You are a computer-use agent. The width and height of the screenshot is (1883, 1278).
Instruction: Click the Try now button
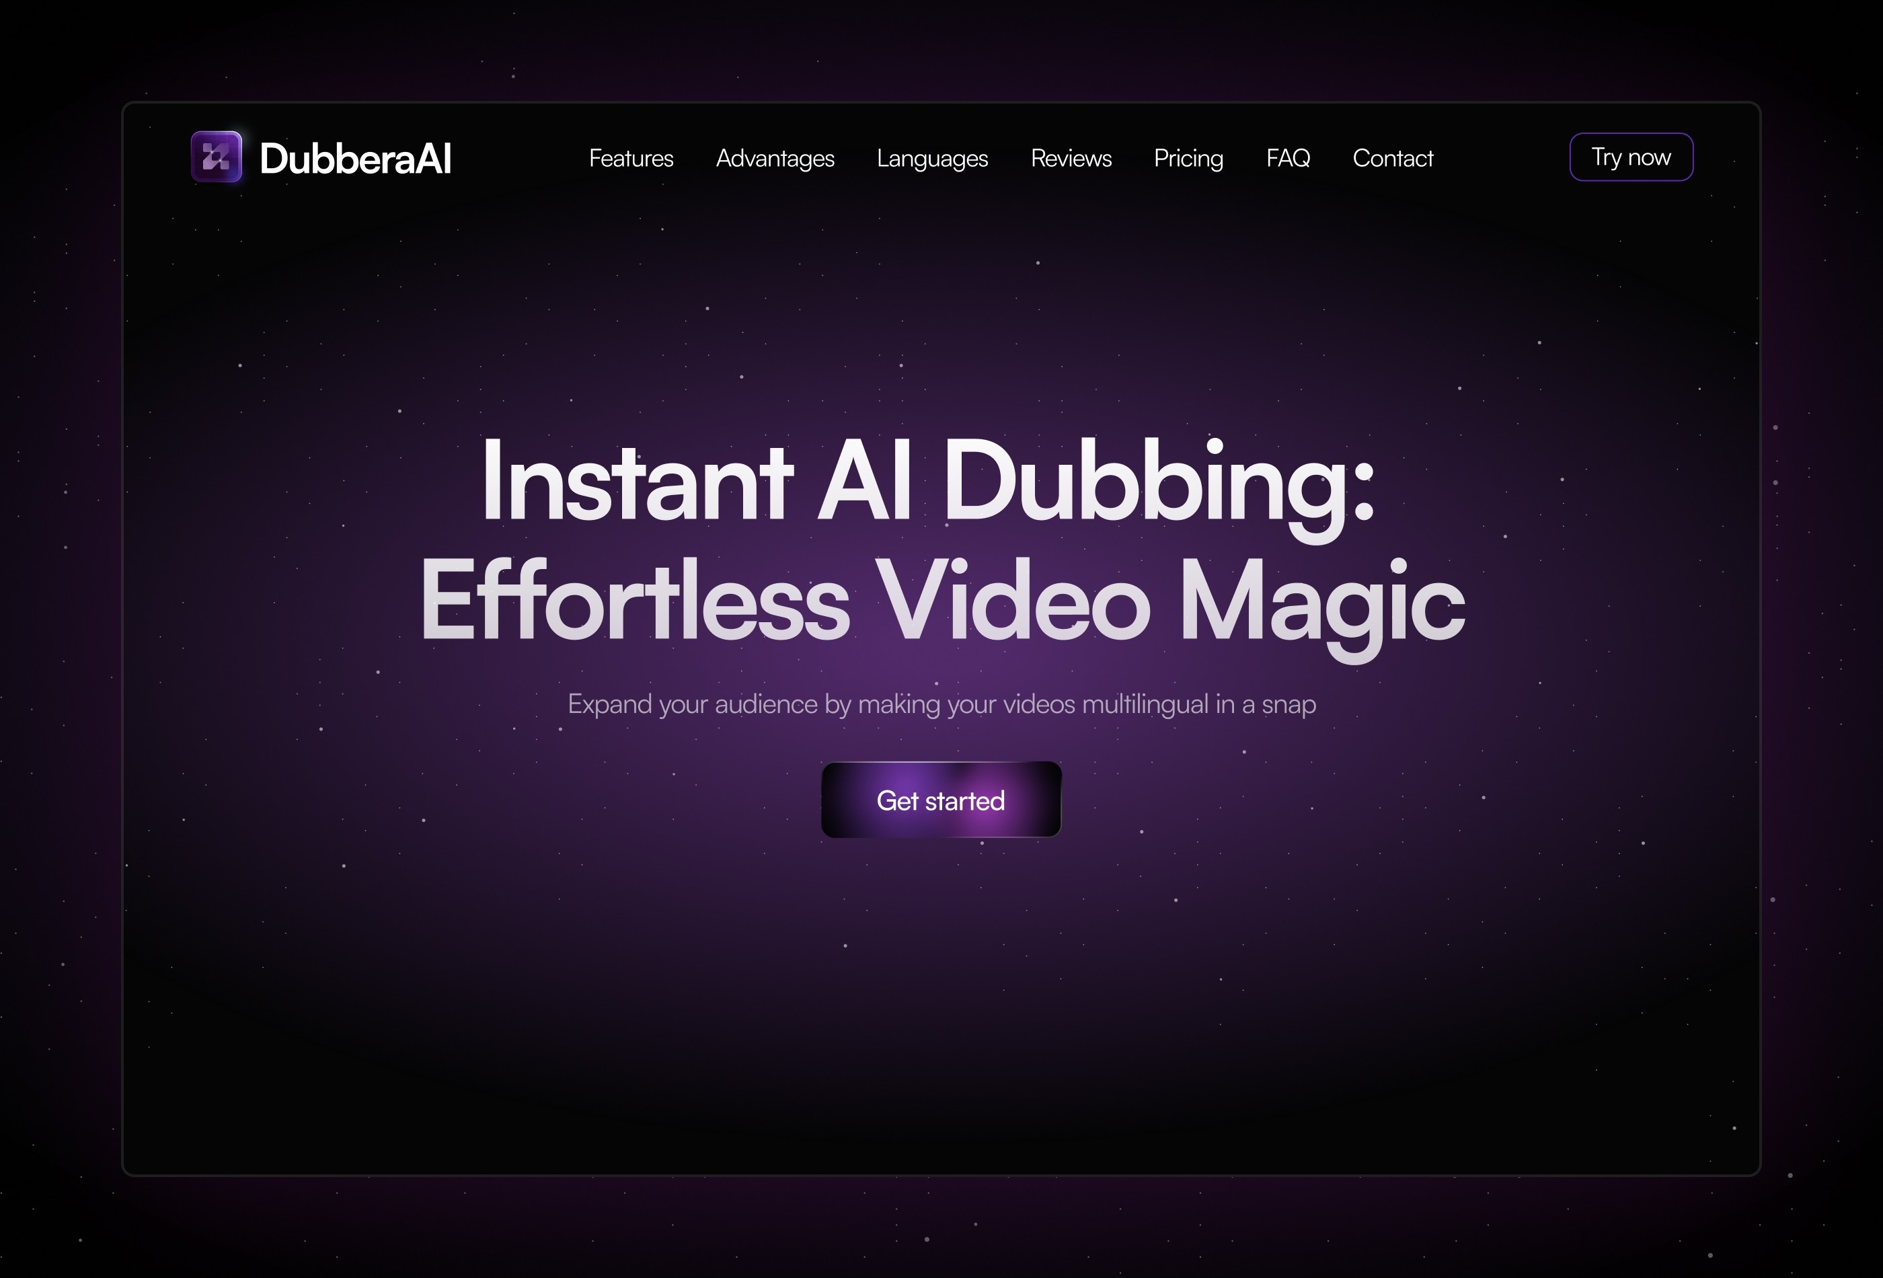pyautogui.click(x=1629, y=157)
